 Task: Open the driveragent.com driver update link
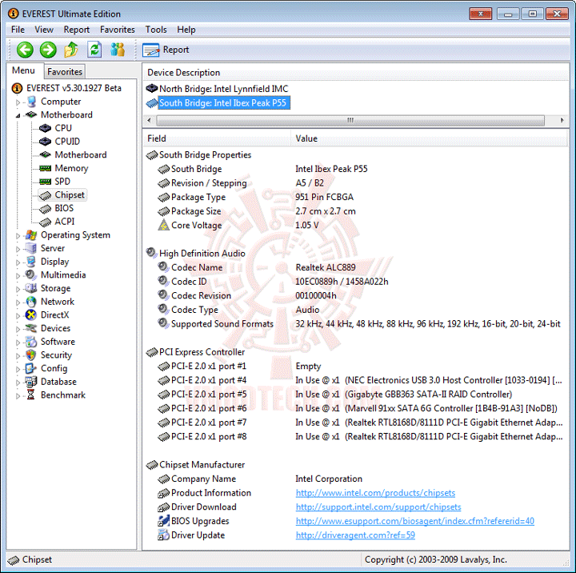pyautogui.click(x=355, y=535)
